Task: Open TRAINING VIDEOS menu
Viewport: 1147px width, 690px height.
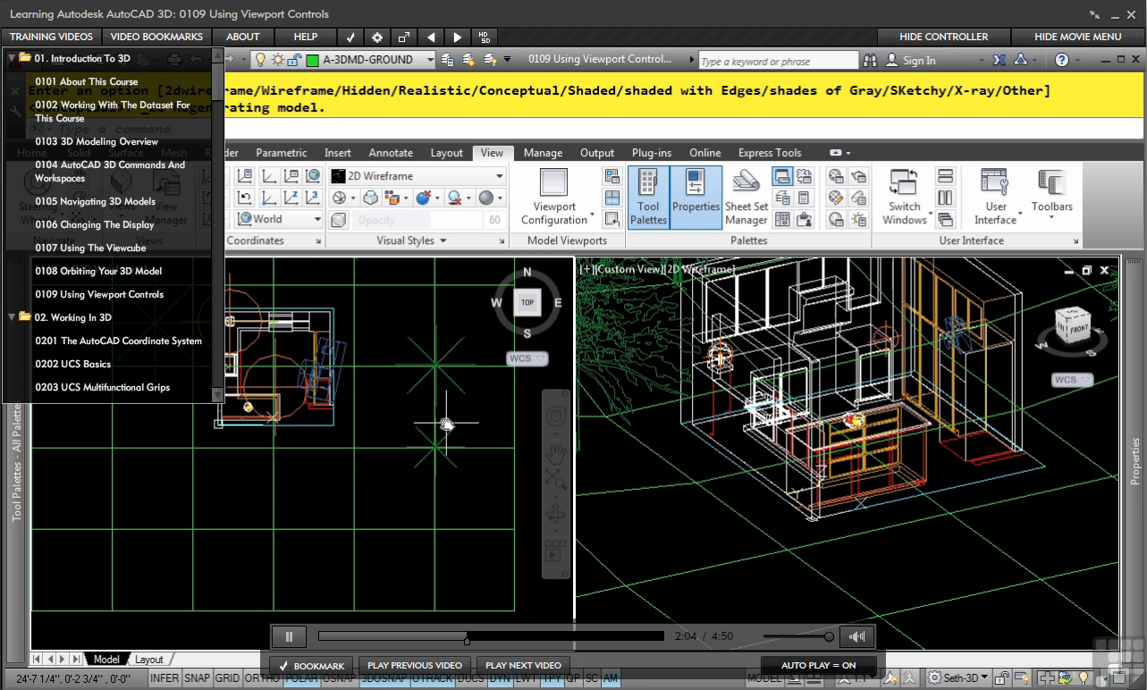Action: click(51, 37)
